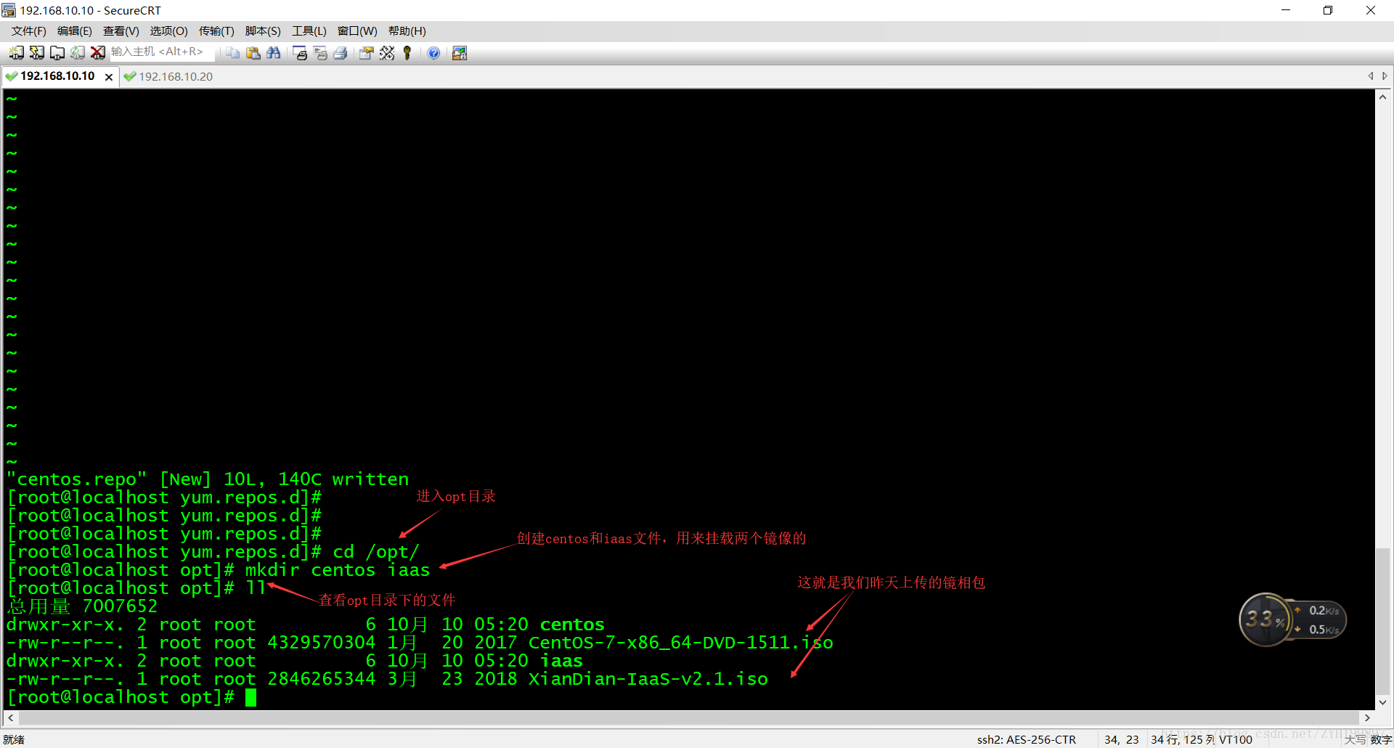The image size is (1394, 748).
Task: Click the 数字 num lock status indicator
Action: [x=1381, y=739]
